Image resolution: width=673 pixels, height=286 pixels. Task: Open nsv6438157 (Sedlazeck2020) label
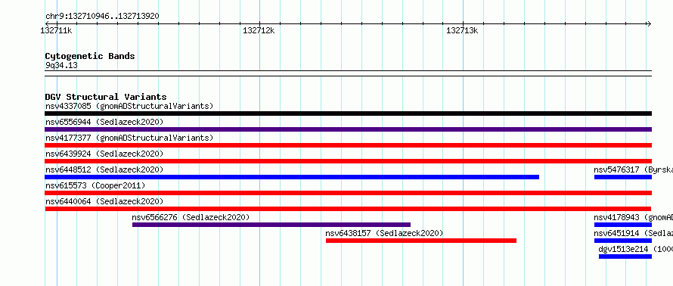[x=385, y=233]
